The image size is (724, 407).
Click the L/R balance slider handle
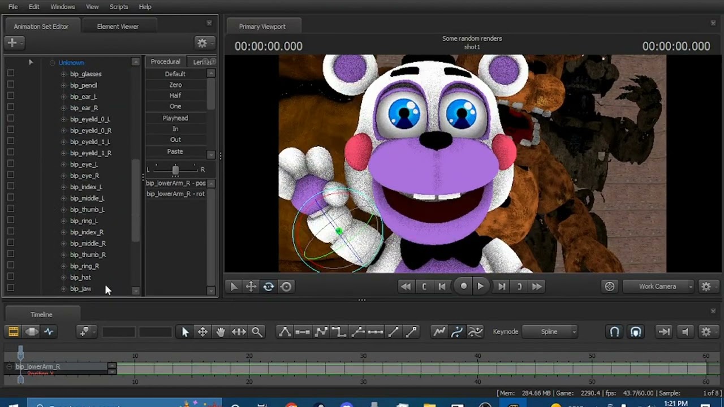point(175,170)
